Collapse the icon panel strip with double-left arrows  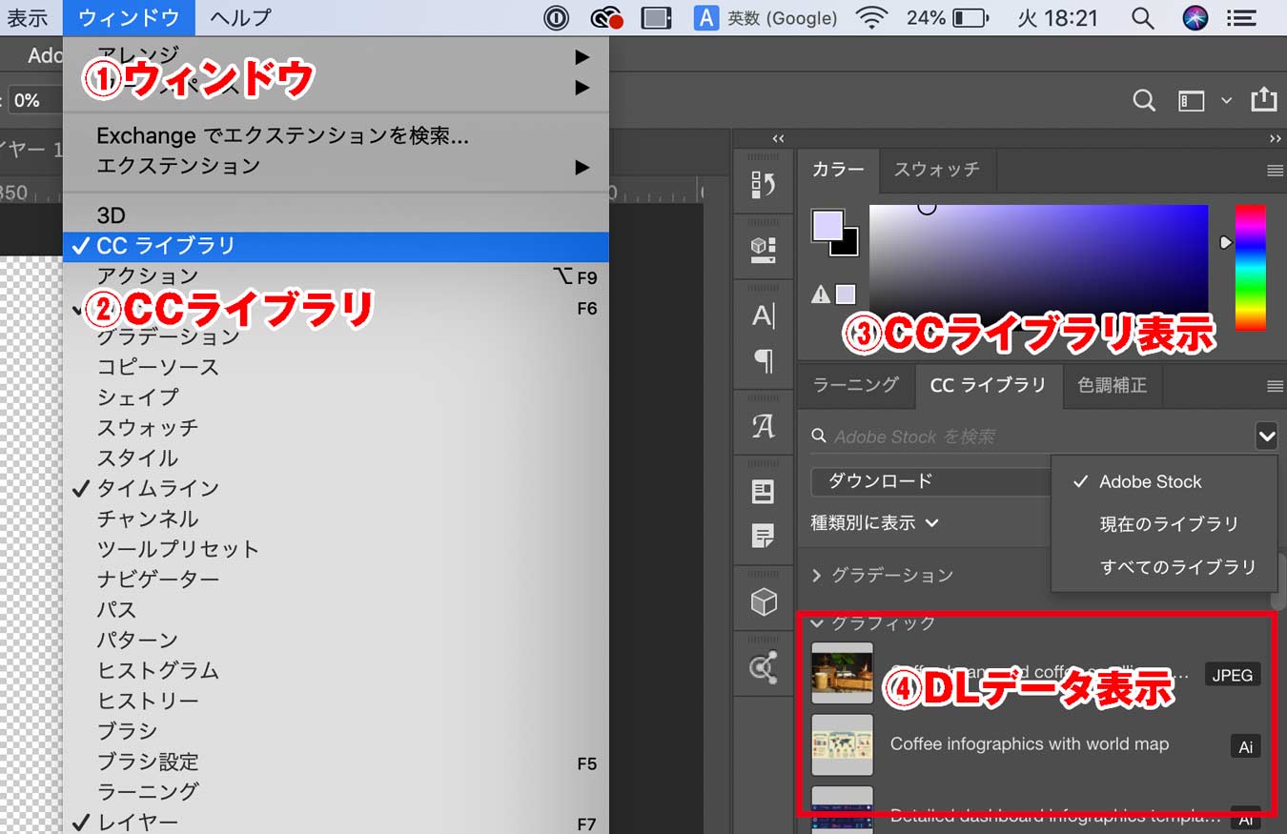coord(779,138)
